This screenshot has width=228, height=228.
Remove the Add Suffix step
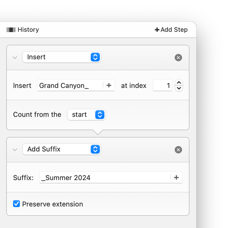(178, 150)
